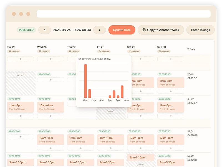222x167 pixels.
Task: Add Sat 29 shift in the 39.0h row
Action: [141, 116]
